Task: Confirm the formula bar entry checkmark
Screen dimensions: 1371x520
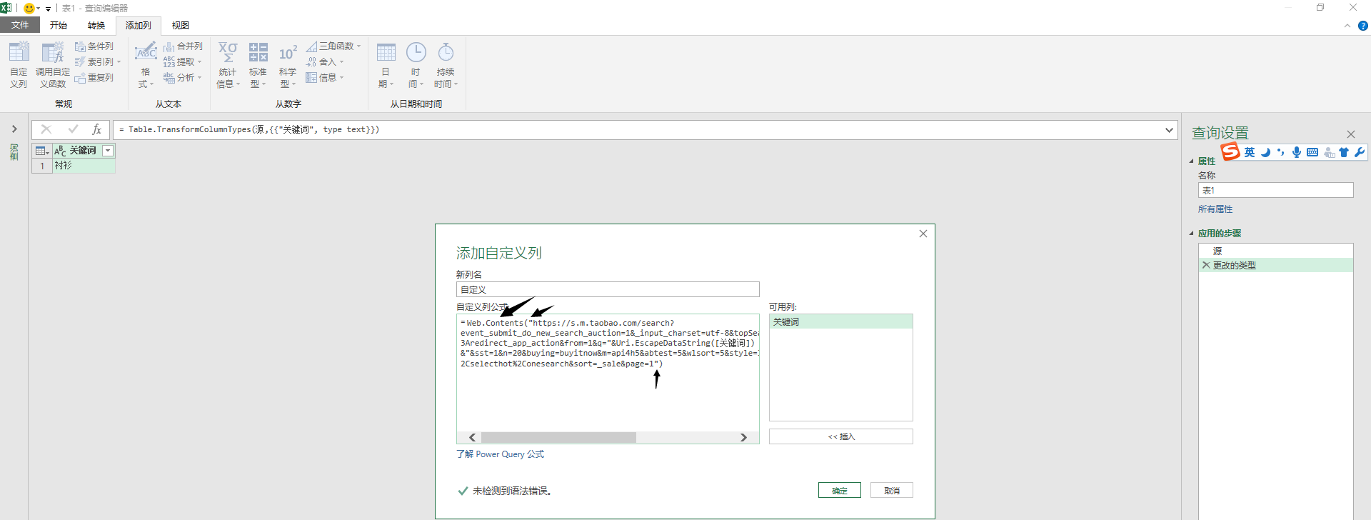Action: pyautogui.click(x=73, y=129)
